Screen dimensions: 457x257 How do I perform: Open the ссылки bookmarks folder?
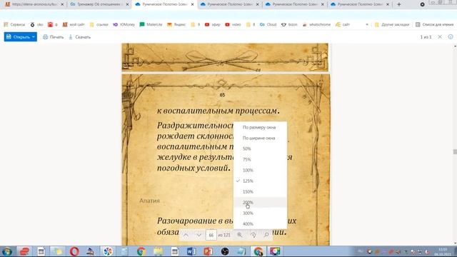click(99, 24)
